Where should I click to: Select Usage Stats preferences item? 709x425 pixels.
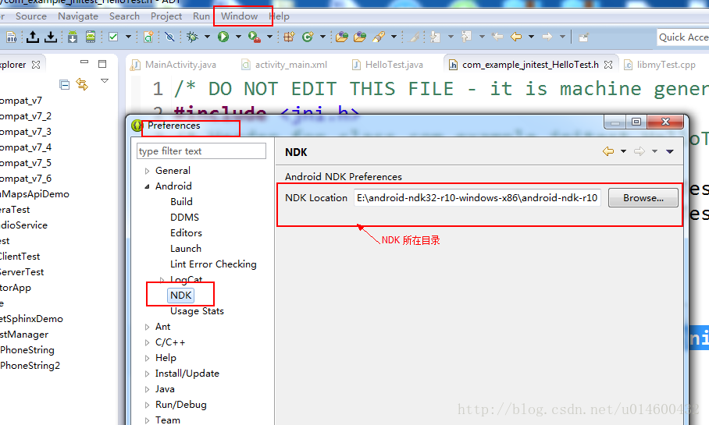[197, 311]
